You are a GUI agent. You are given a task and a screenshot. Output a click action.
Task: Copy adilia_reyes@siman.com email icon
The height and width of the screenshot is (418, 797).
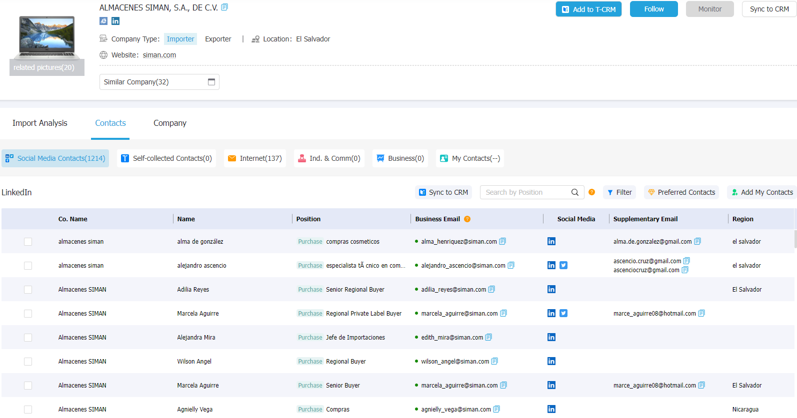pyautogui.click(x=491, y=289)
